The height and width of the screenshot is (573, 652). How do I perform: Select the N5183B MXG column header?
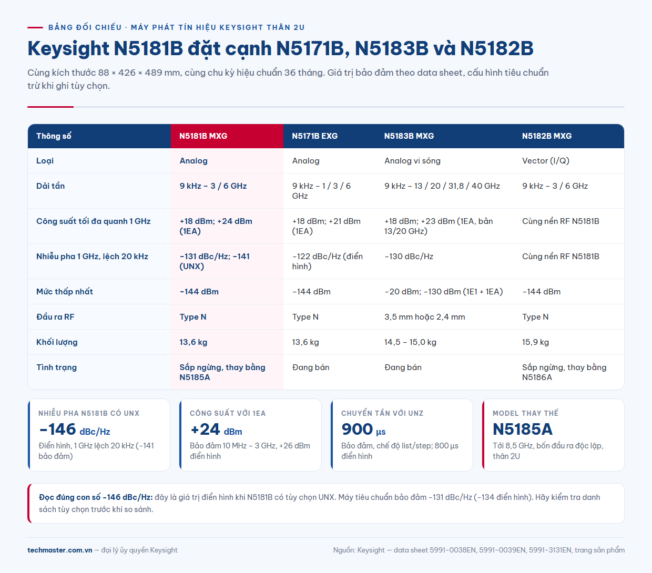[x=445, y=136]
